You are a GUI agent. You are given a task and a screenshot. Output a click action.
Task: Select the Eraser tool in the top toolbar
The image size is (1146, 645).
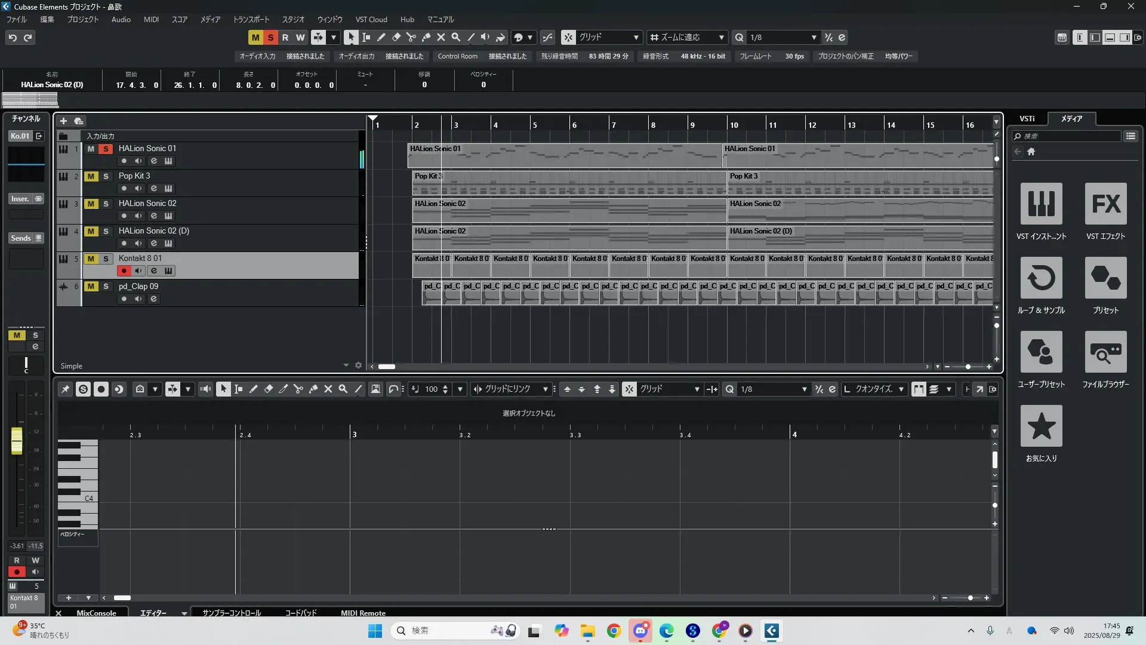click(x=396, y=37)
